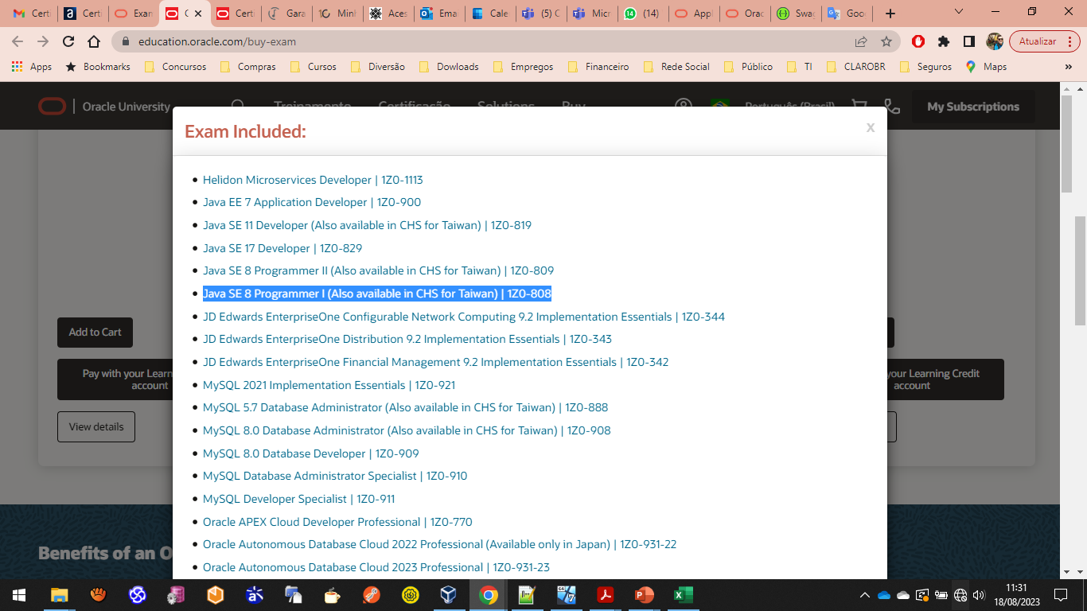Screen dimensions: 1087x611
Task: Show hidden system tray icons
Action: tap(865, 595)
